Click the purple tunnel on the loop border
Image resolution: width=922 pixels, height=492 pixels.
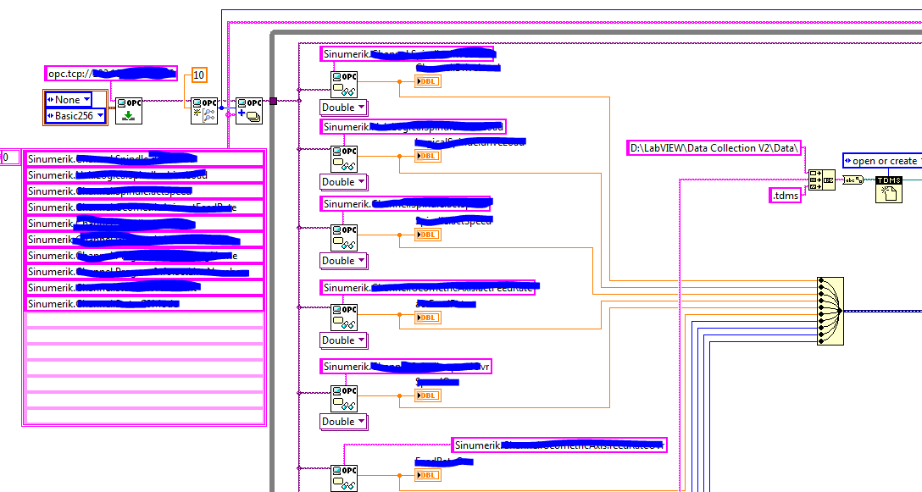273,101
